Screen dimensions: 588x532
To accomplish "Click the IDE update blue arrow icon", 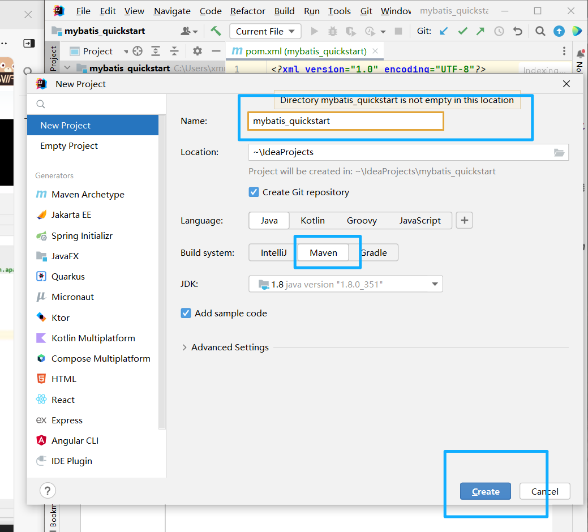I will [x=559, y=31].
